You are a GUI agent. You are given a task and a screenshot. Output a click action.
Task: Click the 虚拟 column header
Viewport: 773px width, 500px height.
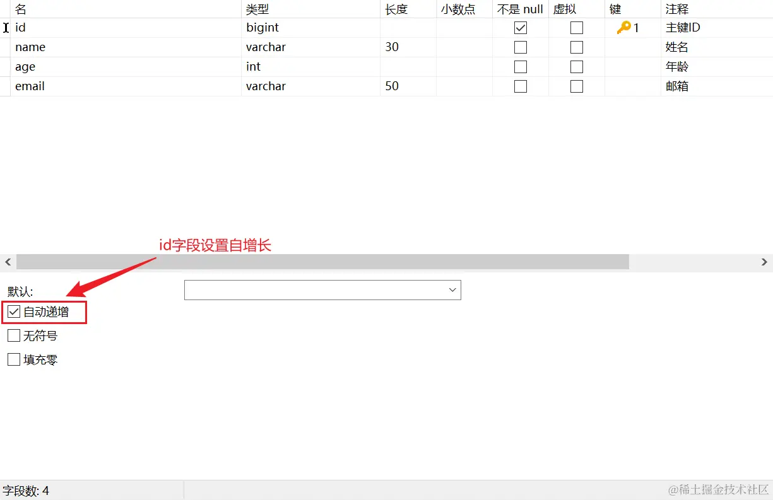tap(577, 9)
